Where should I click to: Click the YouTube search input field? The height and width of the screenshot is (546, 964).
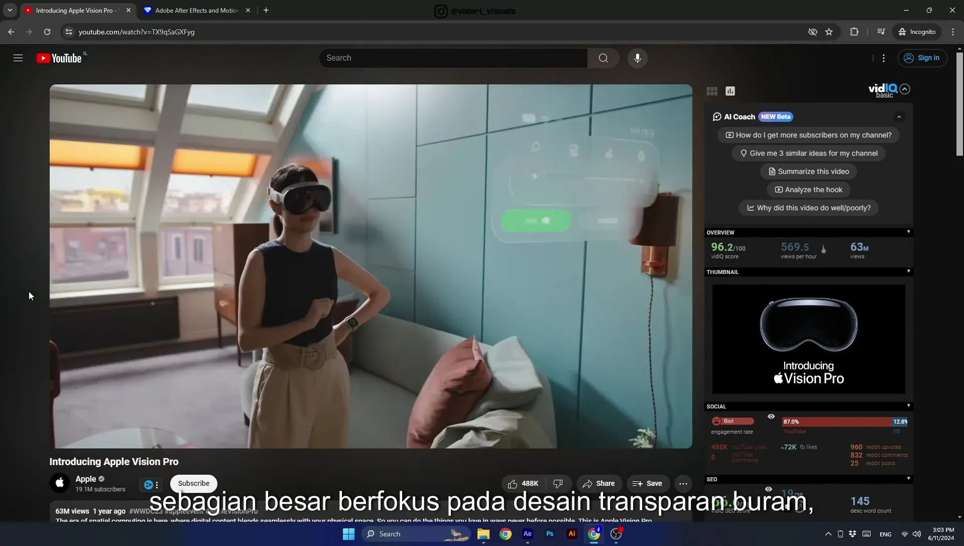(x=453, y=58)
